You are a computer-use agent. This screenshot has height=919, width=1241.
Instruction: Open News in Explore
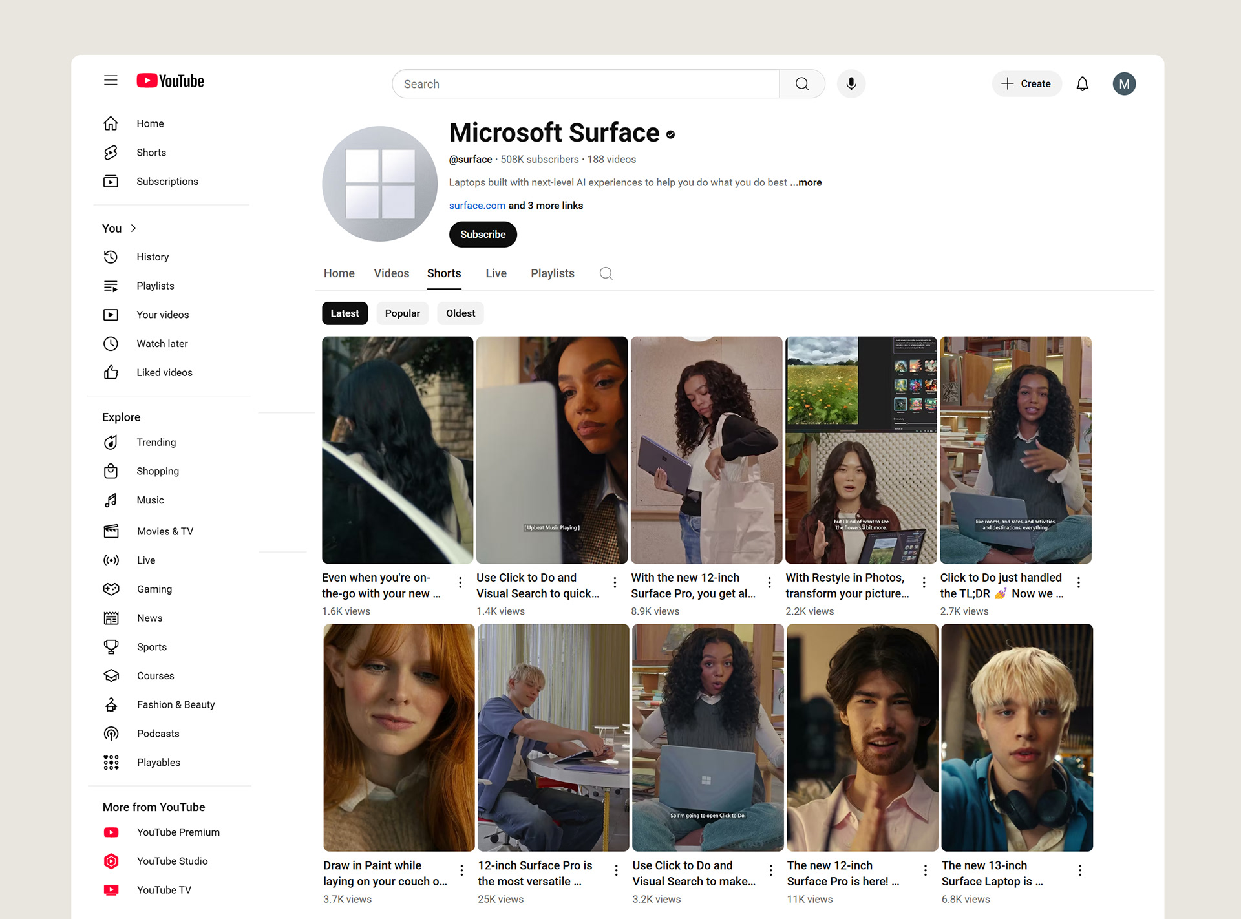coord(149,618)
